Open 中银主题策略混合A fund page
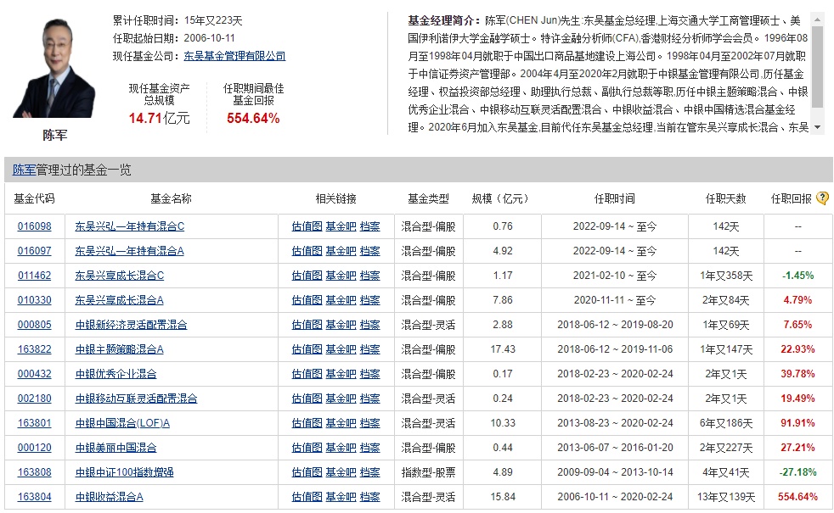Screen dimensions: 834x513 (119, 349)
